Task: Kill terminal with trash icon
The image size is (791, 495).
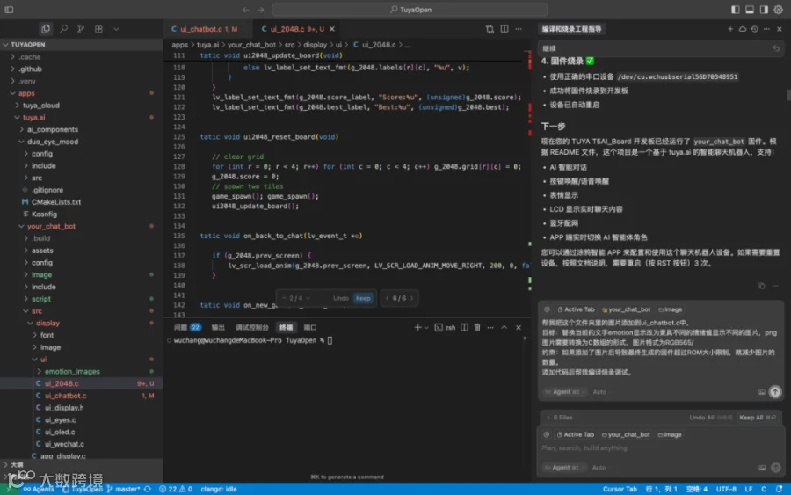Action: pyautogui.click(x=477, y=327)
